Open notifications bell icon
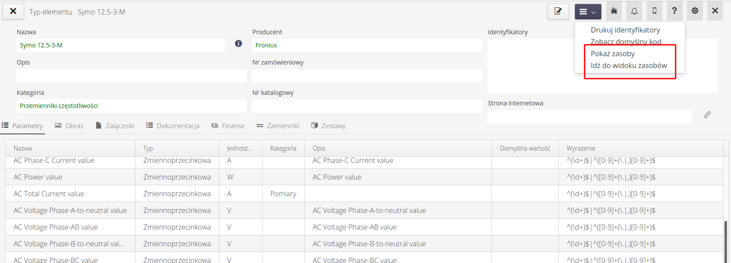The image size is (731, 263). click(634, 11)
